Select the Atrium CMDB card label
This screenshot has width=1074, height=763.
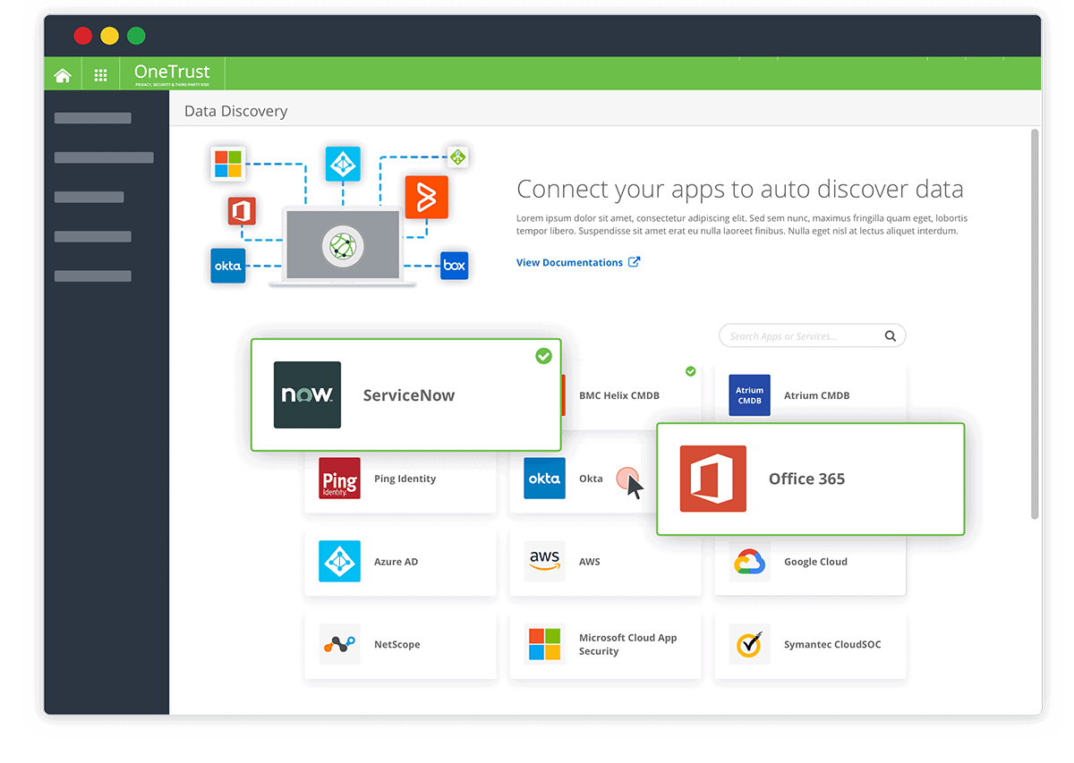(816, 395)
